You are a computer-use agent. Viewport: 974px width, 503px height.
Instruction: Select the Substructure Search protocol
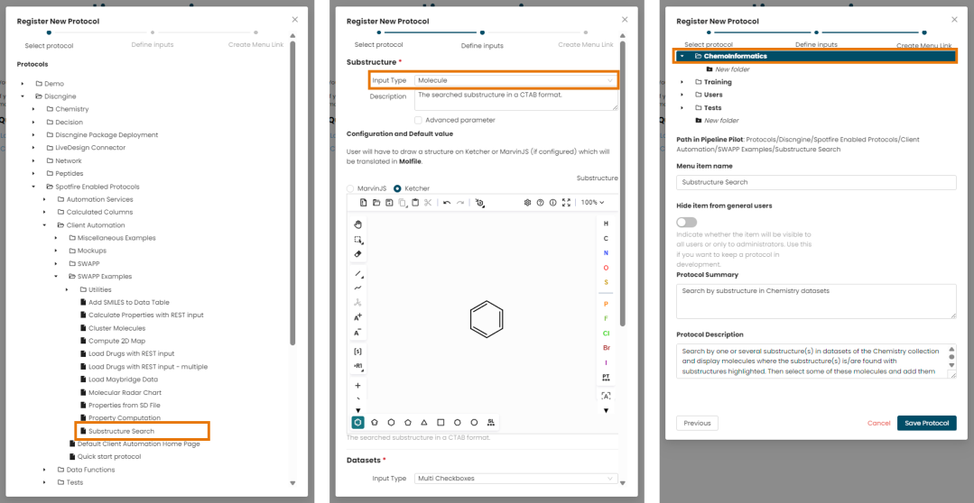pos(121,431)
